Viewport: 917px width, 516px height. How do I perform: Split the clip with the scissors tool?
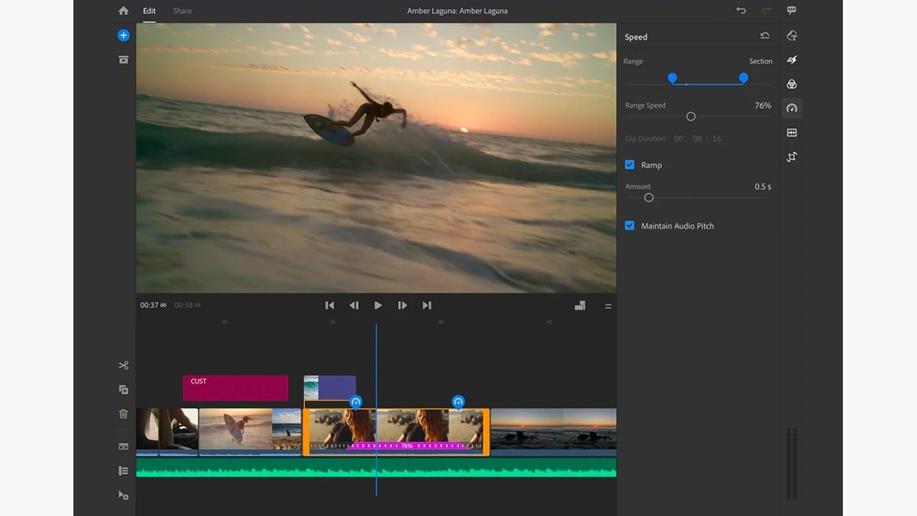click(123, 365)
